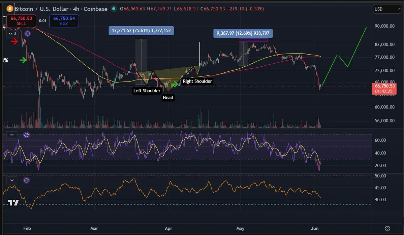Click the 77,000.00 price axis value

coord(384,57)
